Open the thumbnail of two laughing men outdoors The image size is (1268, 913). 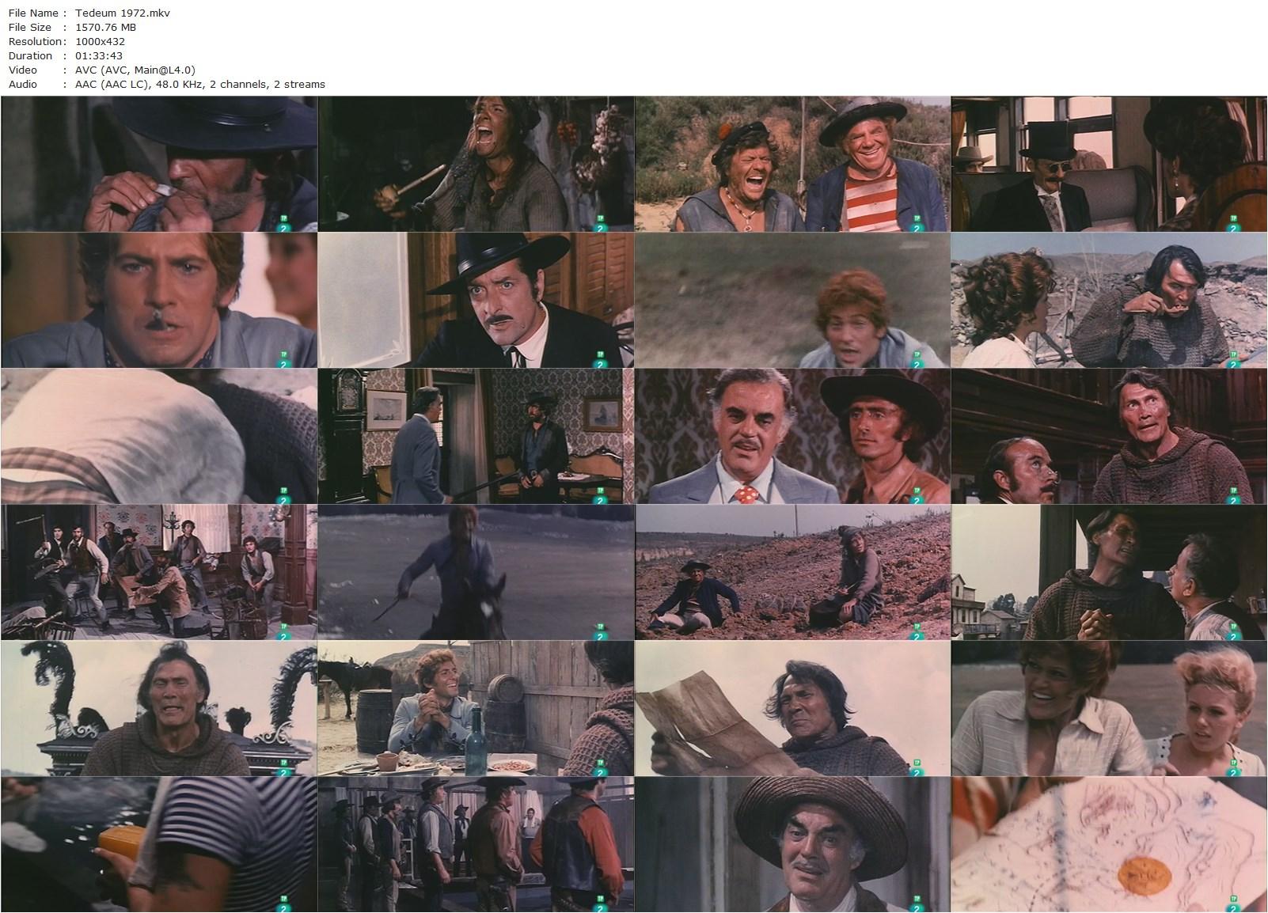coord(792,165)
